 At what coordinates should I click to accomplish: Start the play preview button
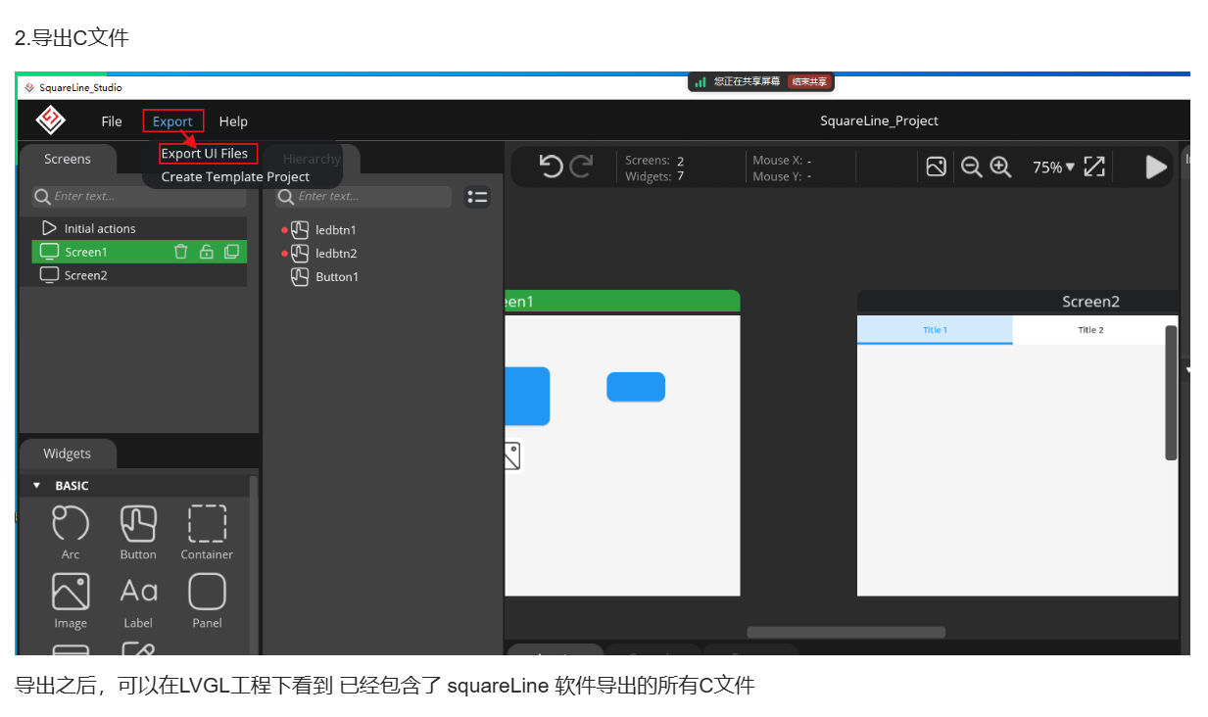(x=1156, y=167)
